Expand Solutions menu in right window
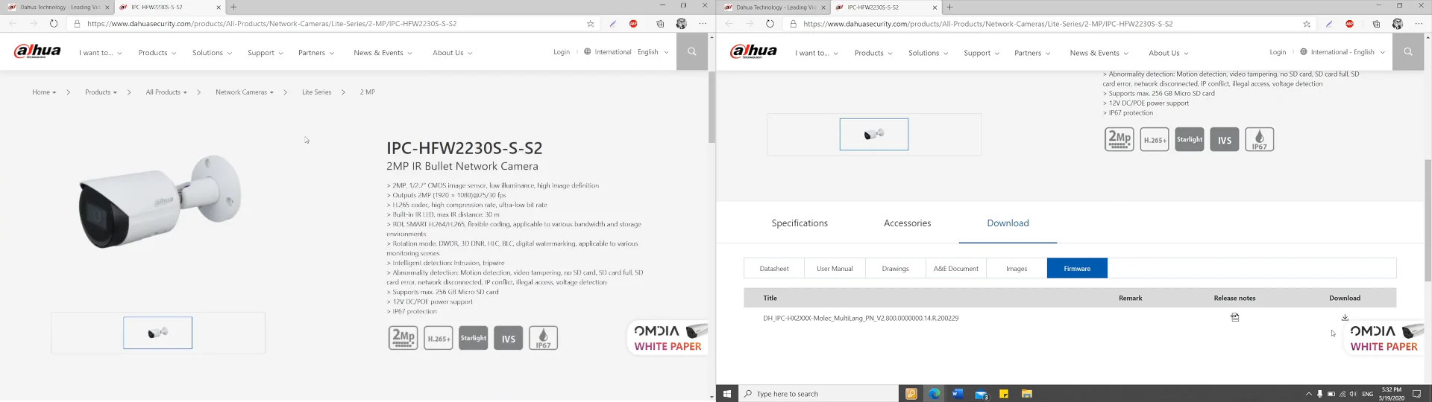Viewport: 1432px width, 402px height. tap(928, 53)
